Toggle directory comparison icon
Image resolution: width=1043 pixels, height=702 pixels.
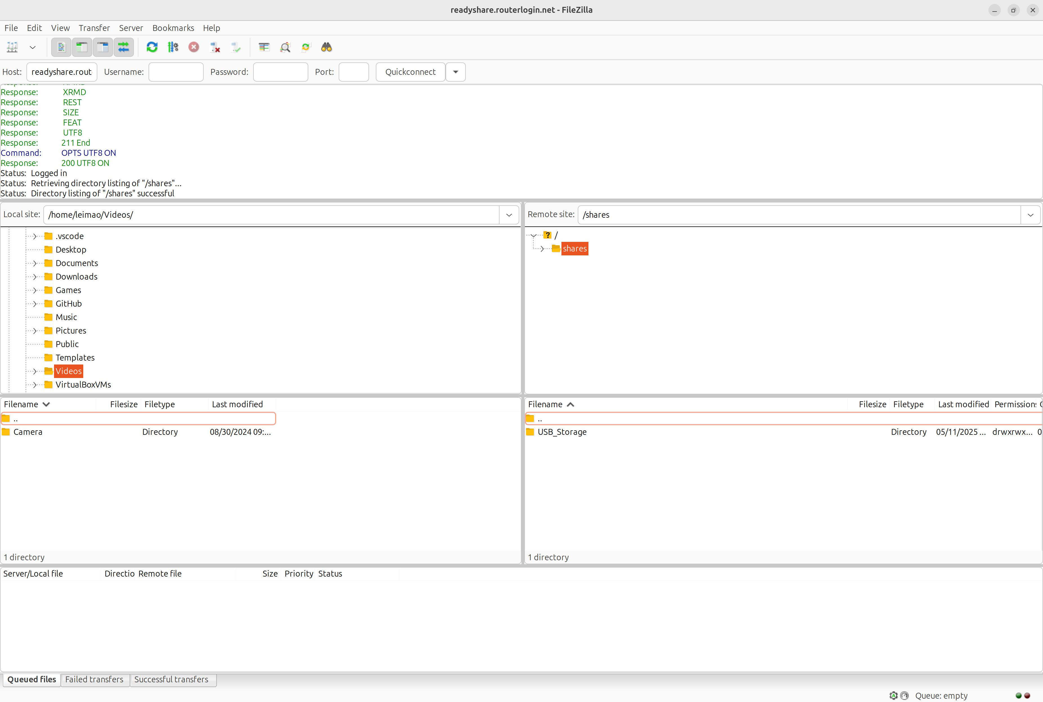(285, 47)
